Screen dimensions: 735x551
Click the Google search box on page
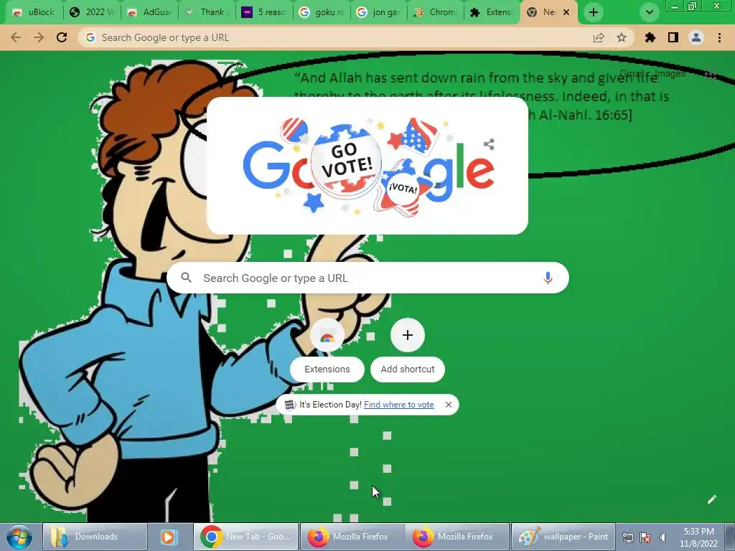pyautogui.click(x=368, y=278)
